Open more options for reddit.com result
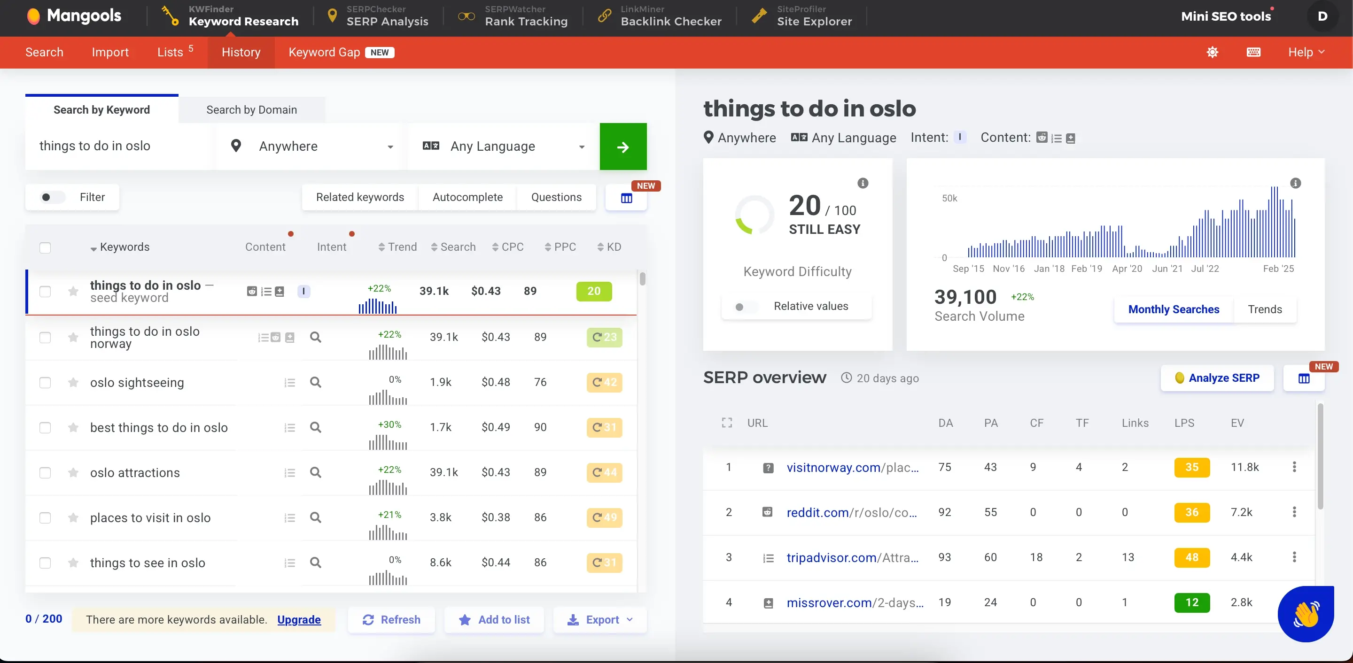1353x663 pixels. (1294, 512)
